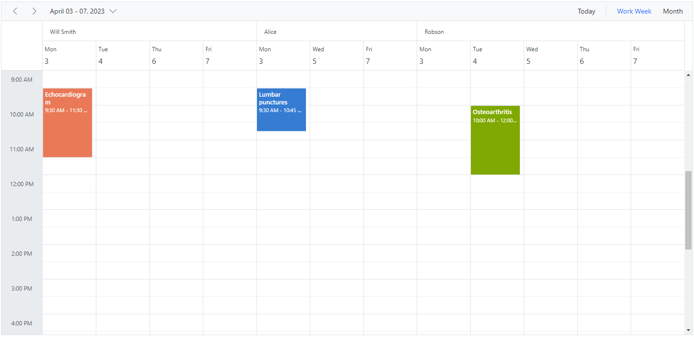Select Tue 4 under Robson
Viewport: 694px width, 337px height.
coord(497,56)
